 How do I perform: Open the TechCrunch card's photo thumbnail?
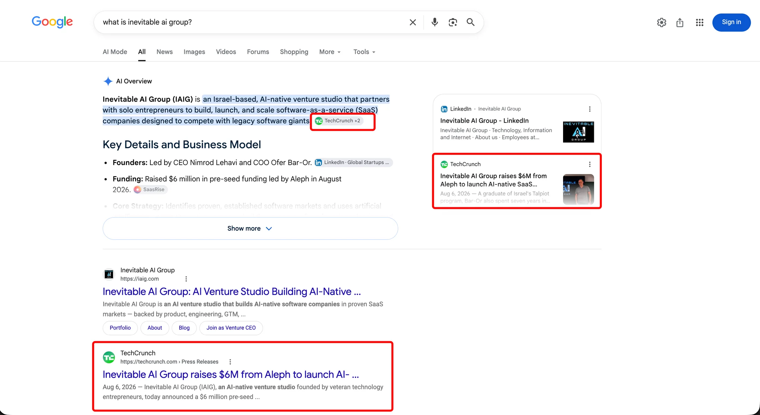(x=578, y=189)
